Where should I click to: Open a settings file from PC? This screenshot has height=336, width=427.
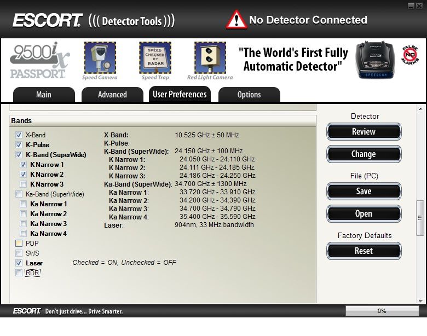364,214
